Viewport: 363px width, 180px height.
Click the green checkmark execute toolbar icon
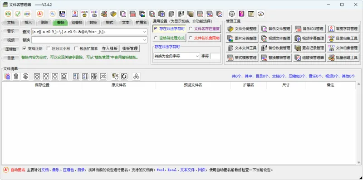click(x=18, y=14)
